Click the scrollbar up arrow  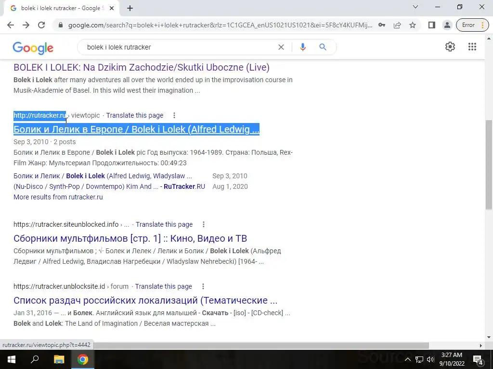[x=489, y=38]
